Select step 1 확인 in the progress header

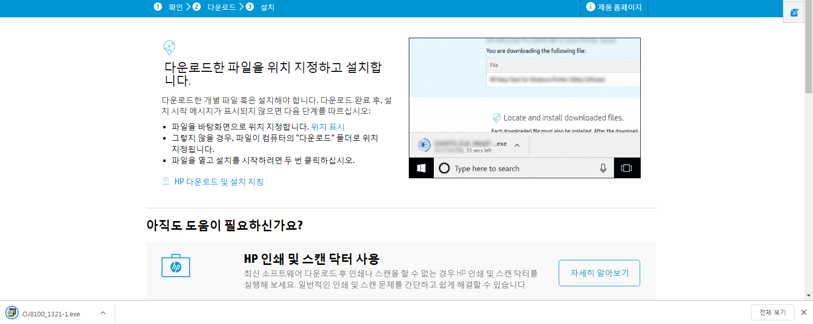coord(168,7)
